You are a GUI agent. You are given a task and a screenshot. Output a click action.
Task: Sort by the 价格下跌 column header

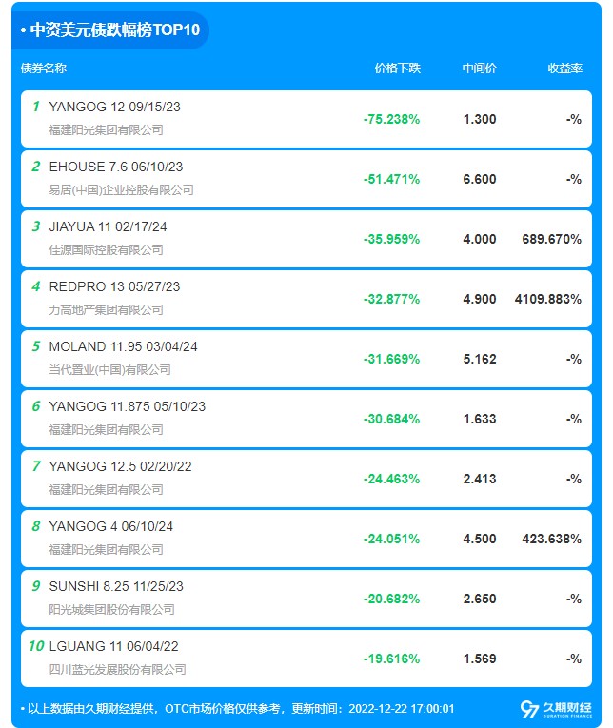pos(398,69)
